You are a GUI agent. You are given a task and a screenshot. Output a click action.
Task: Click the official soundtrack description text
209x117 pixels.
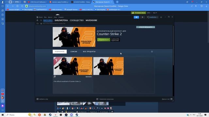pyautogui.click(x=67, y=81)
